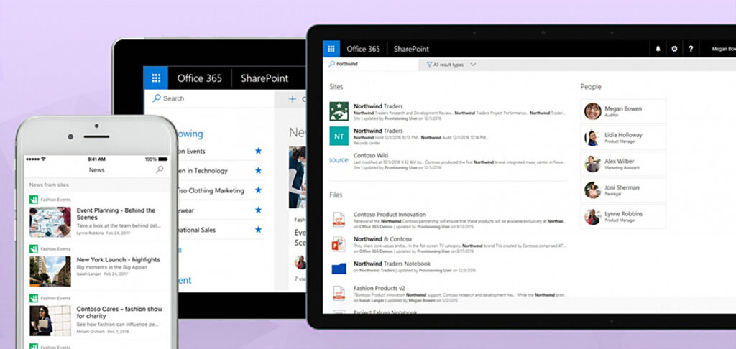The height and width of the screenshot is (349, 736).
Task: Open Lynne Robbins' people card
Action: point(623,216)
